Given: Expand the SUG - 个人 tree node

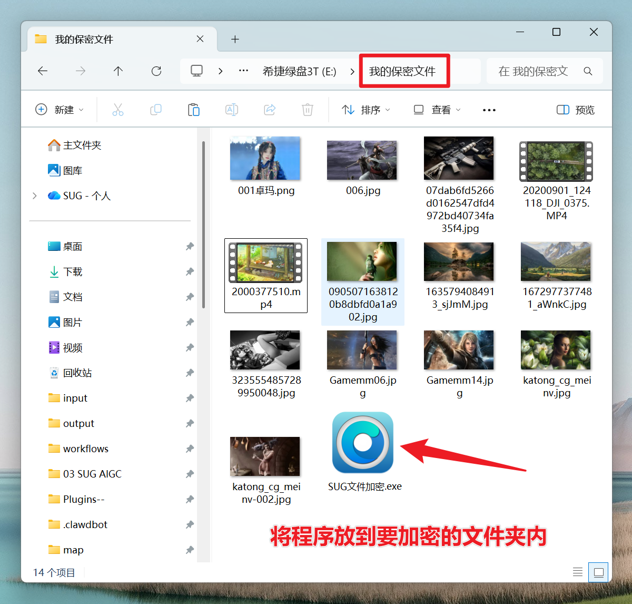Looking at the screenshot, I should pos(35,196).
